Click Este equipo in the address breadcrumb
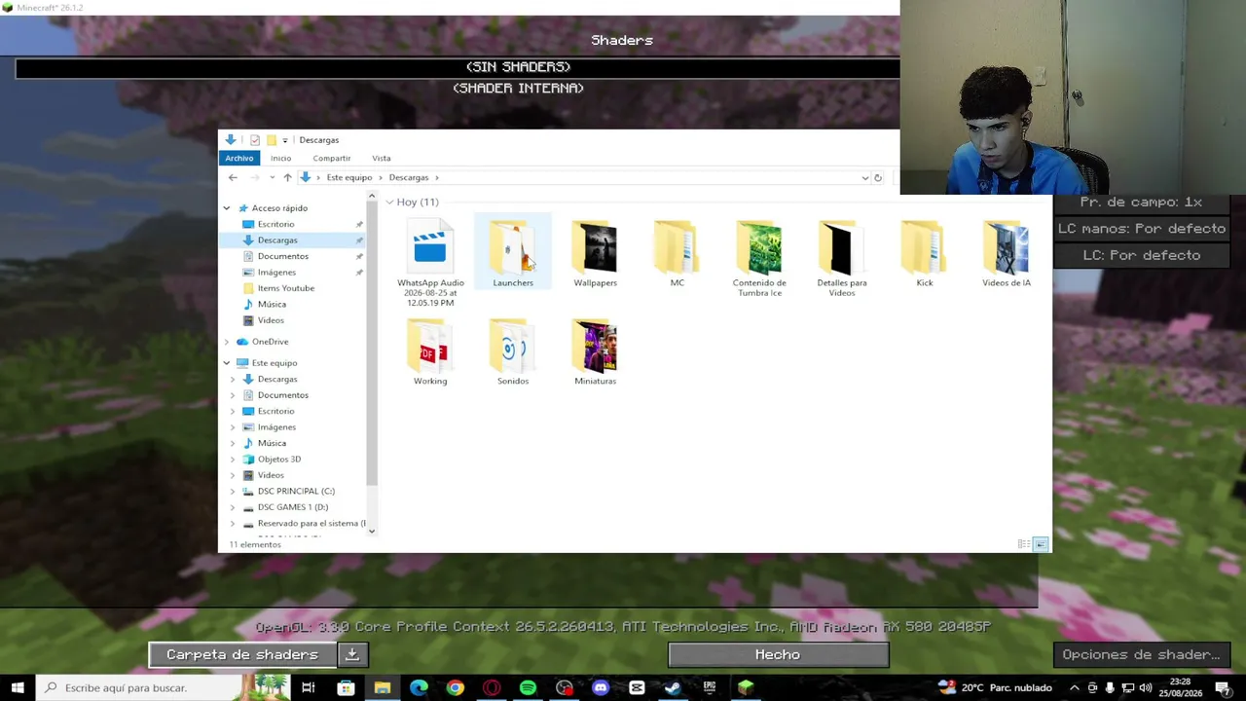 pos(349,177)
